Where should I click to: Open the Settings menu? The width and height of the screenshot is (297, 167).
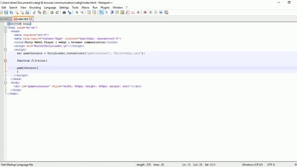click(x=64, y=7)
